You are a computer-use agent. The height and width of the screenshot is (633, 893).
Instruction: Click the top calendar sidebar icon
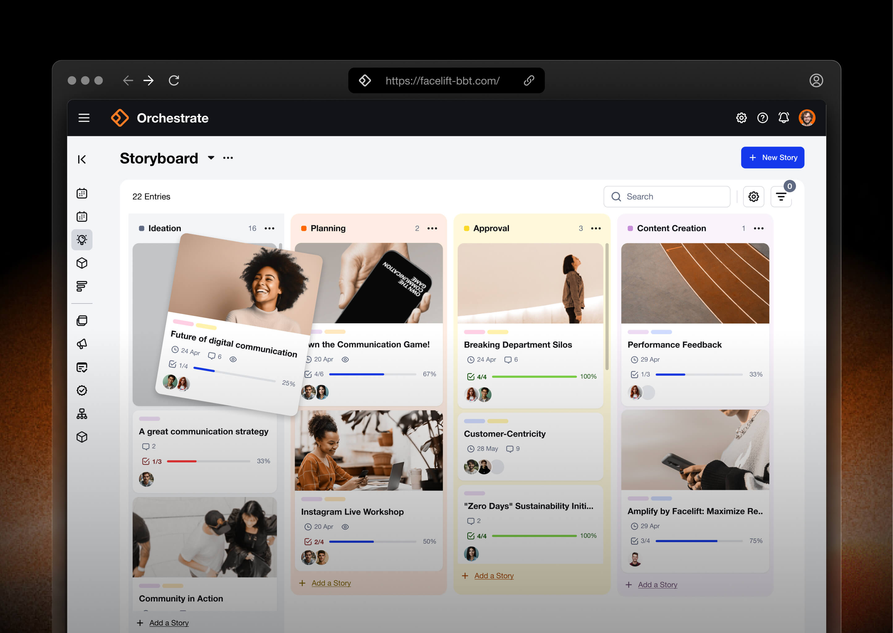(82, 193)
